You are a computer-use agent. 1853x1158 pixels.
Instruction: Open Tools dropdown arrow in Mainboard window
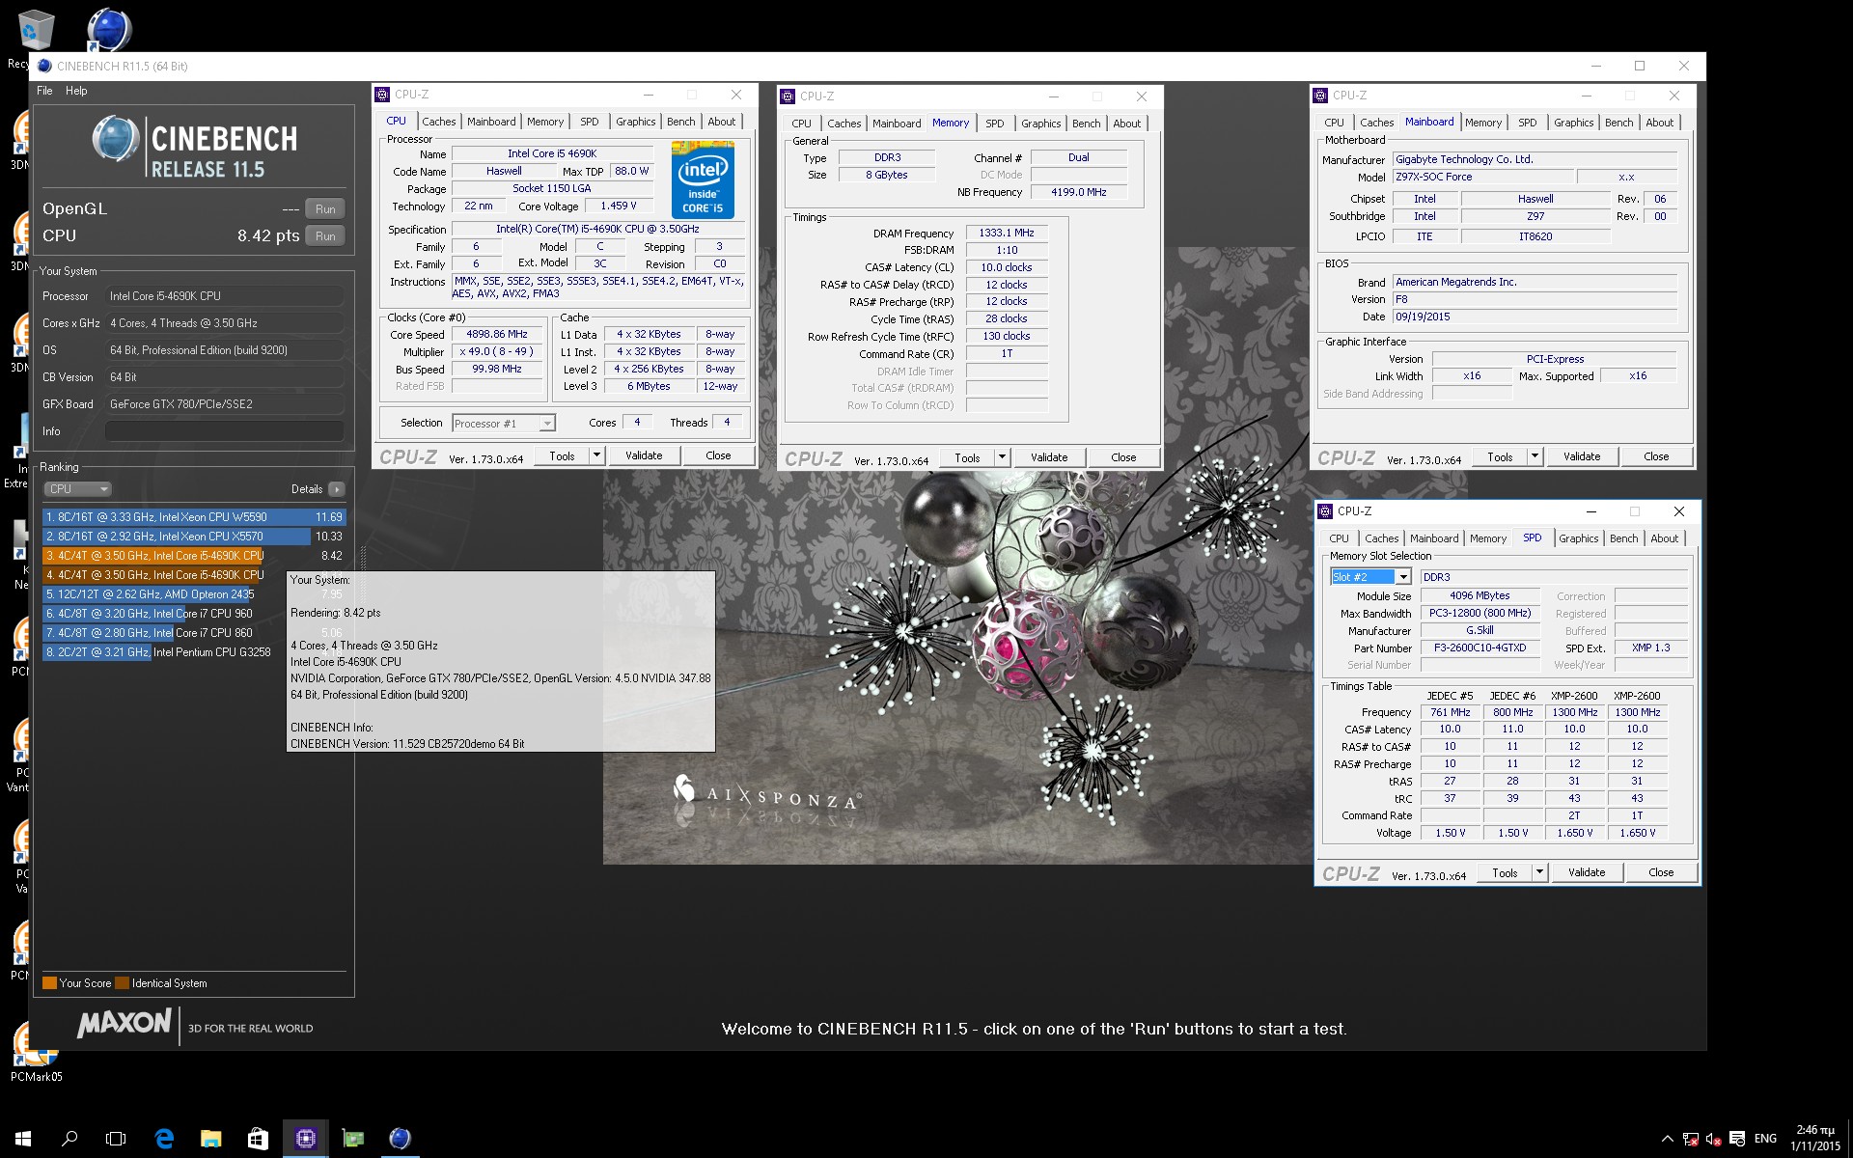click(1535, 456)
